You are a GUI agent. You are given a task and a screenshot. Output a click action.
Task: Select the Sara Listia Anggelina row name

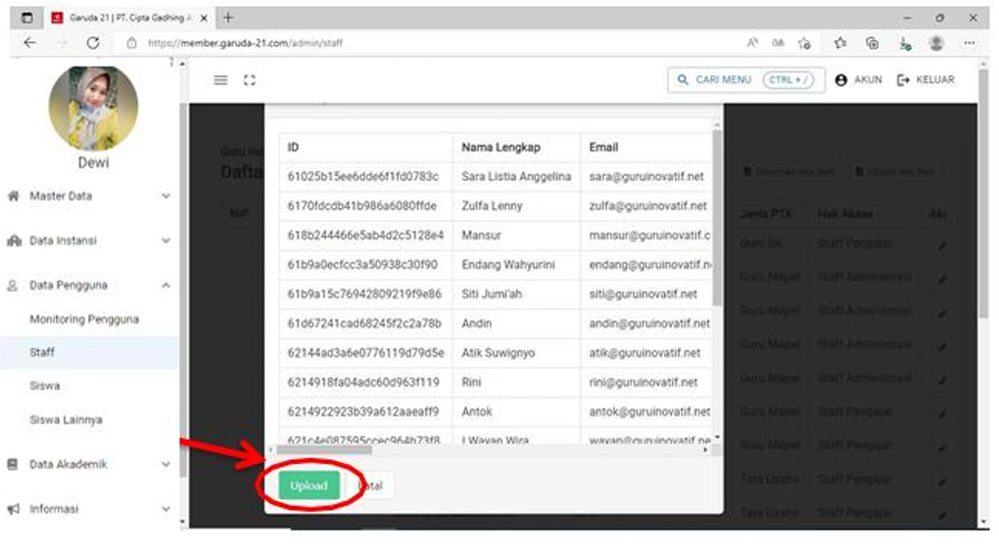(x=516, y=176)
